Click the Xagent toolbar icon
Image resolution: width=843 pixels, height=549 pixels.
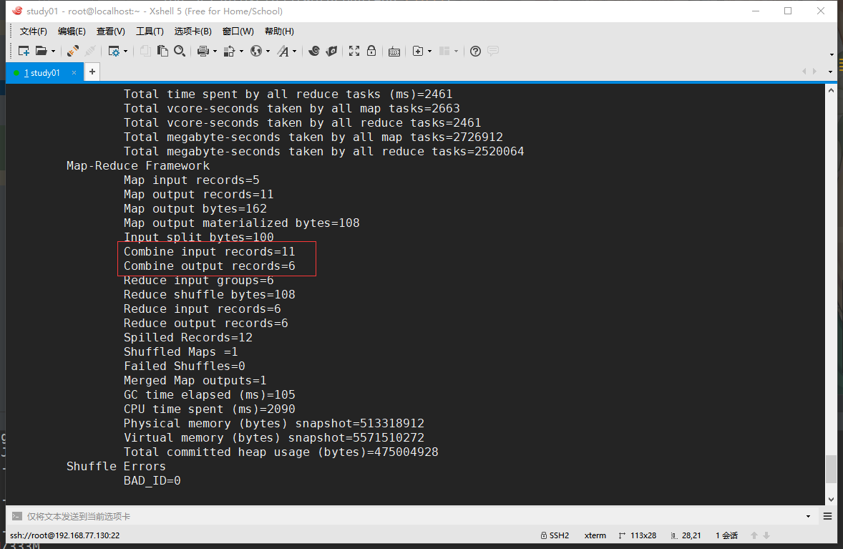point(332,51)
